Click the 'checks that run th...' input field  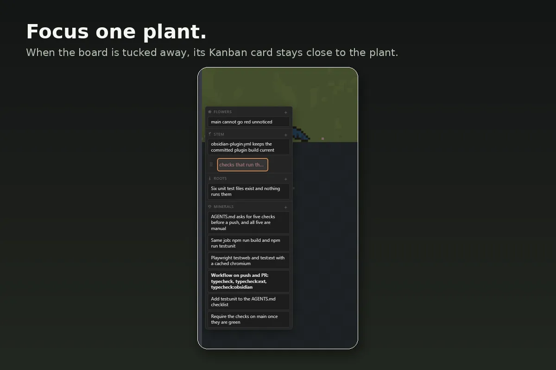point(243,165)
